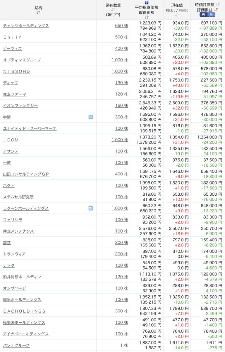Open イオンファンタジー stock link

(20, 106)
